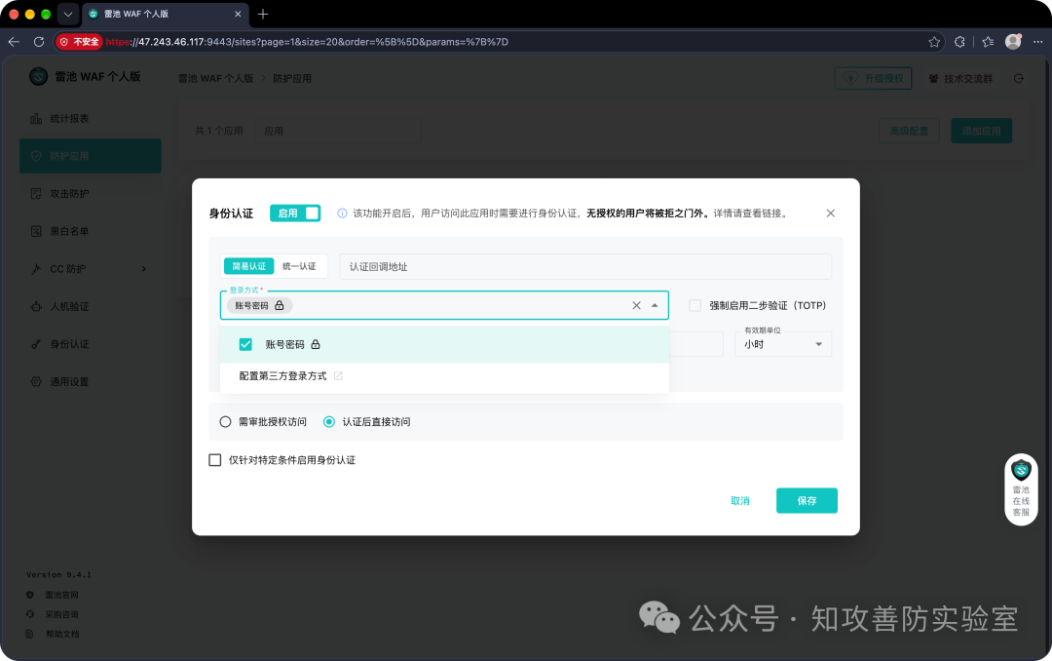Open the browser profile avatar icon
1052x661 pixels.
[x=1013, y=42]
